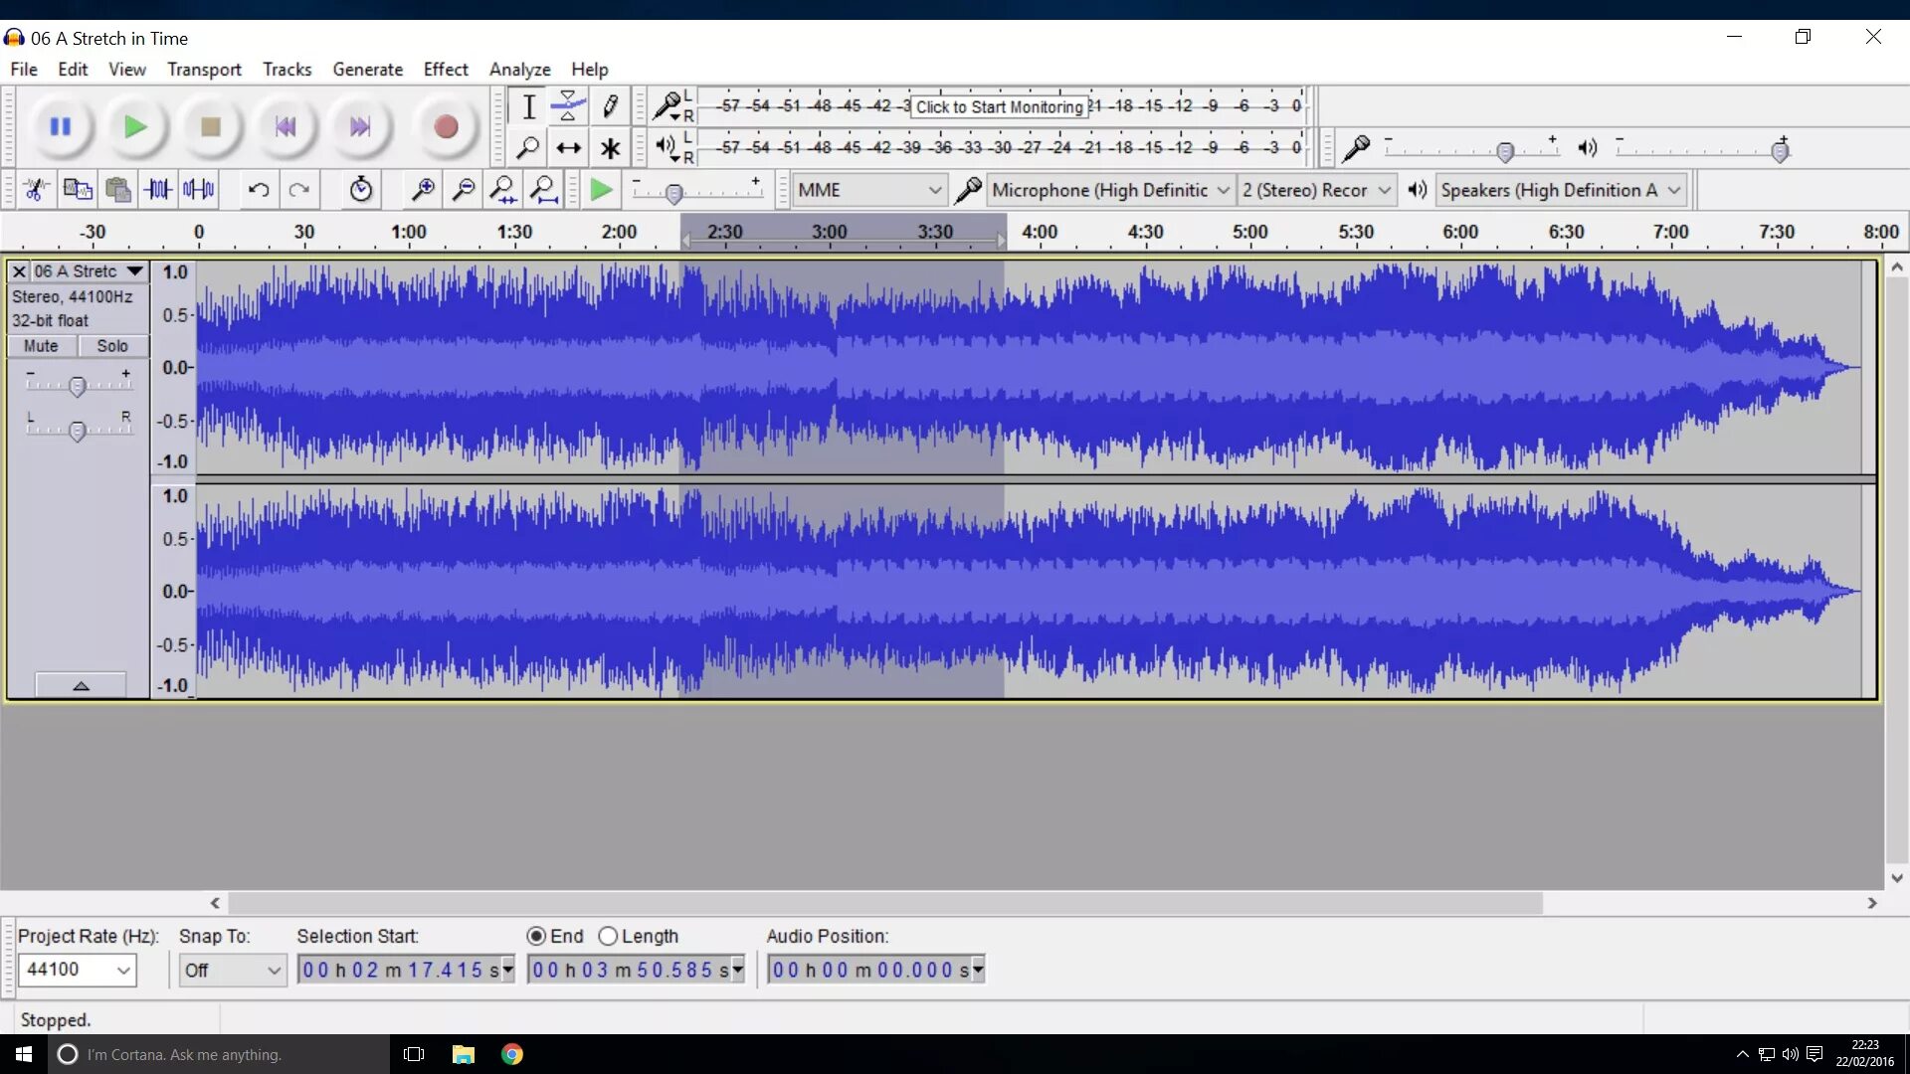Choose the Time Shift tool
The width and height of the screenshot is (1910, 1074).
tap(568, 148)
